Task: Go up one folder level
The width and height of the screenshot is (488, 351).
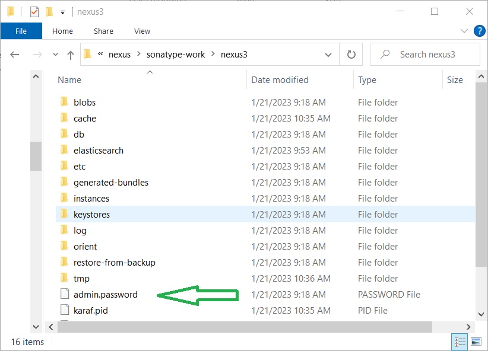Action: point(71,55)
